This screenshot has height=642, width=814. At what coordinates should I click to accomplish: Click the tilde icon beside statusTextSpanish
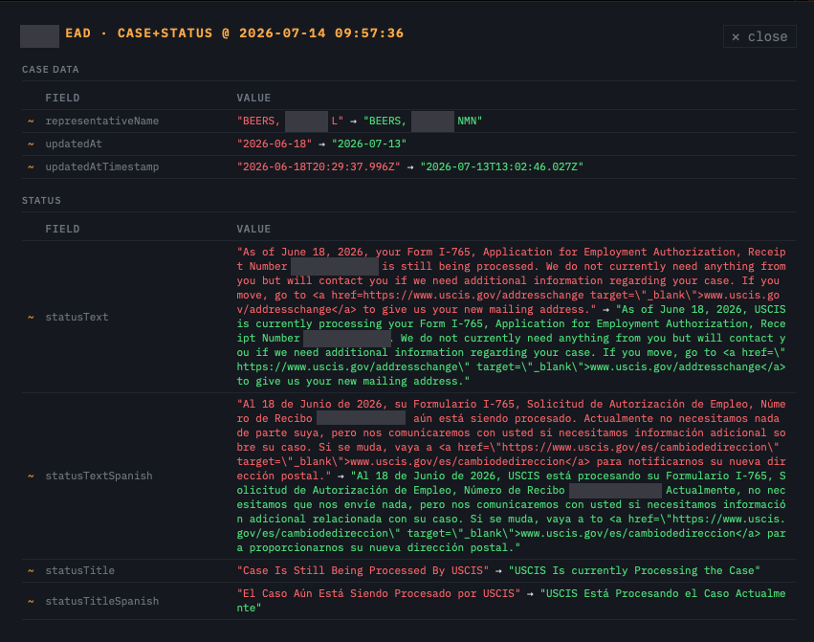[x=31, y=476]
